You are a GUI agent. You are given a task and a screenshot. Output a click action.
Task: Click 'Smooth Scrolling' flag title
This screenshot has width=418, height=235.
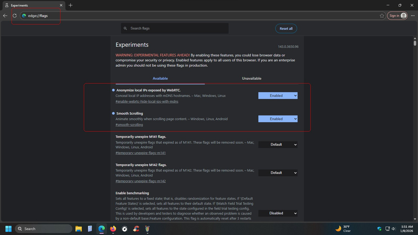tap(130, 113)
